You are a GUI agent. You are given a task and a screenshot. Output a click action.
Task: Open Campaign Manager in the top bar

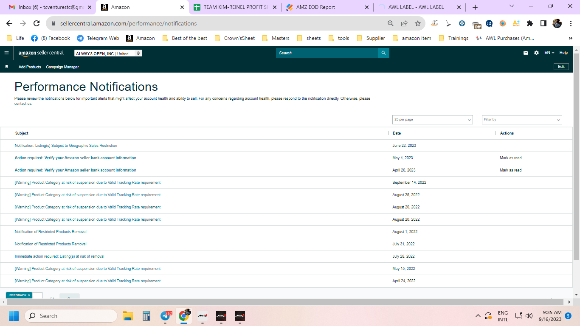tap(62, 67)
